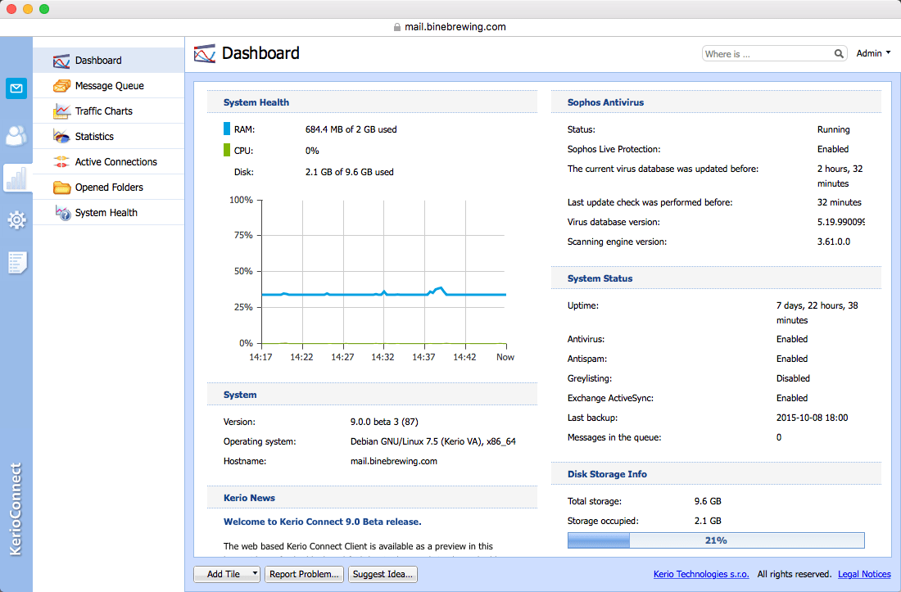This screenshot has width=901, height=592.
Task: Open the users accounts icon in left rail
Action: click(16, 135)
